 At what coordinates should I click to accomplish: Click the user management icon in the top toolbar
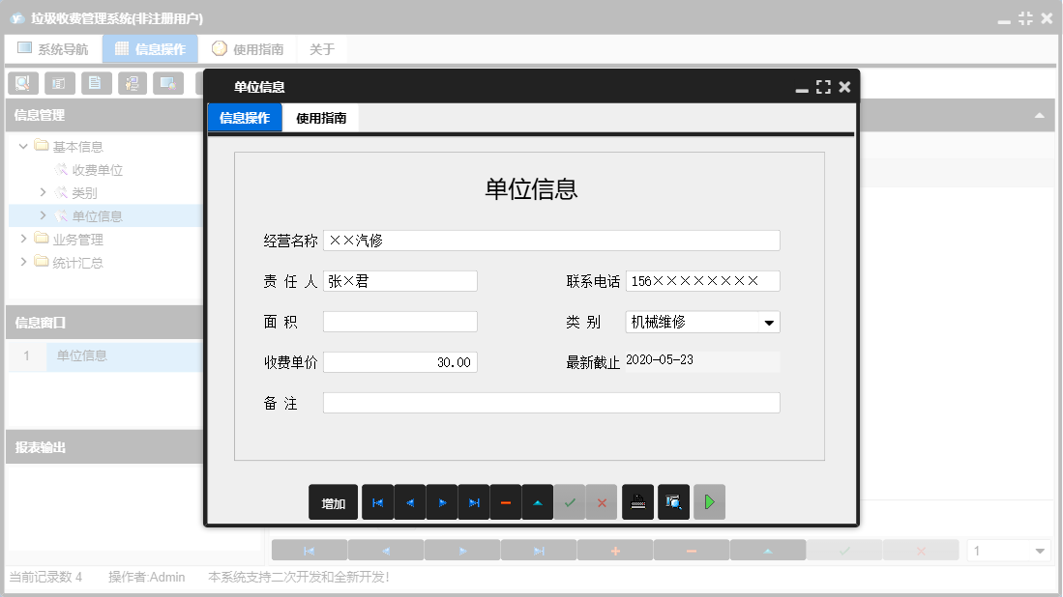tap(133, 83)
